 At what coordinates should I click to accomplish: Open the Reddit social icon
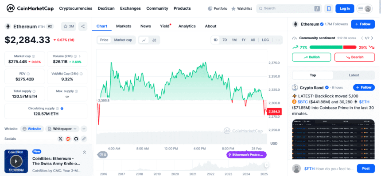click(x=68, y=139)
